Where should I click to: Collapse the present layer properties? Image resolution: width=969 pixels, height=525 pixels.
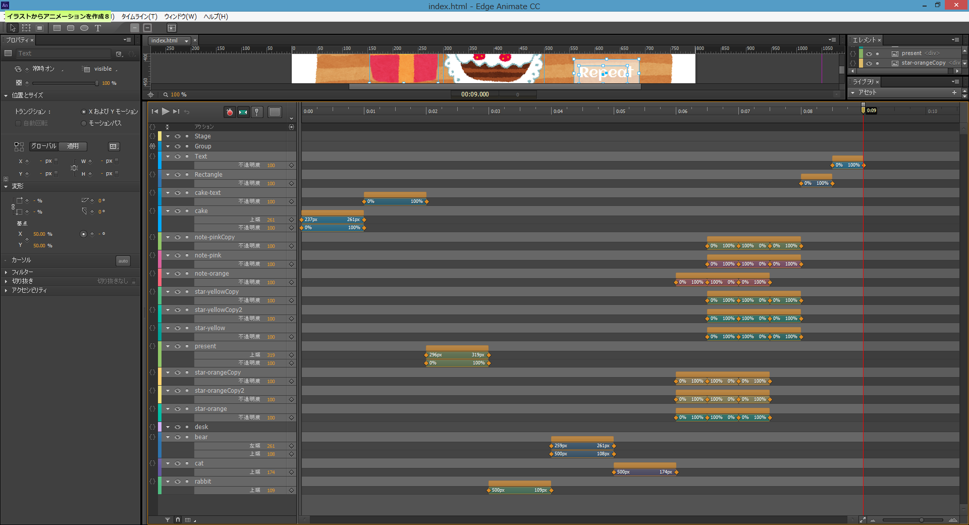point(168,346)
